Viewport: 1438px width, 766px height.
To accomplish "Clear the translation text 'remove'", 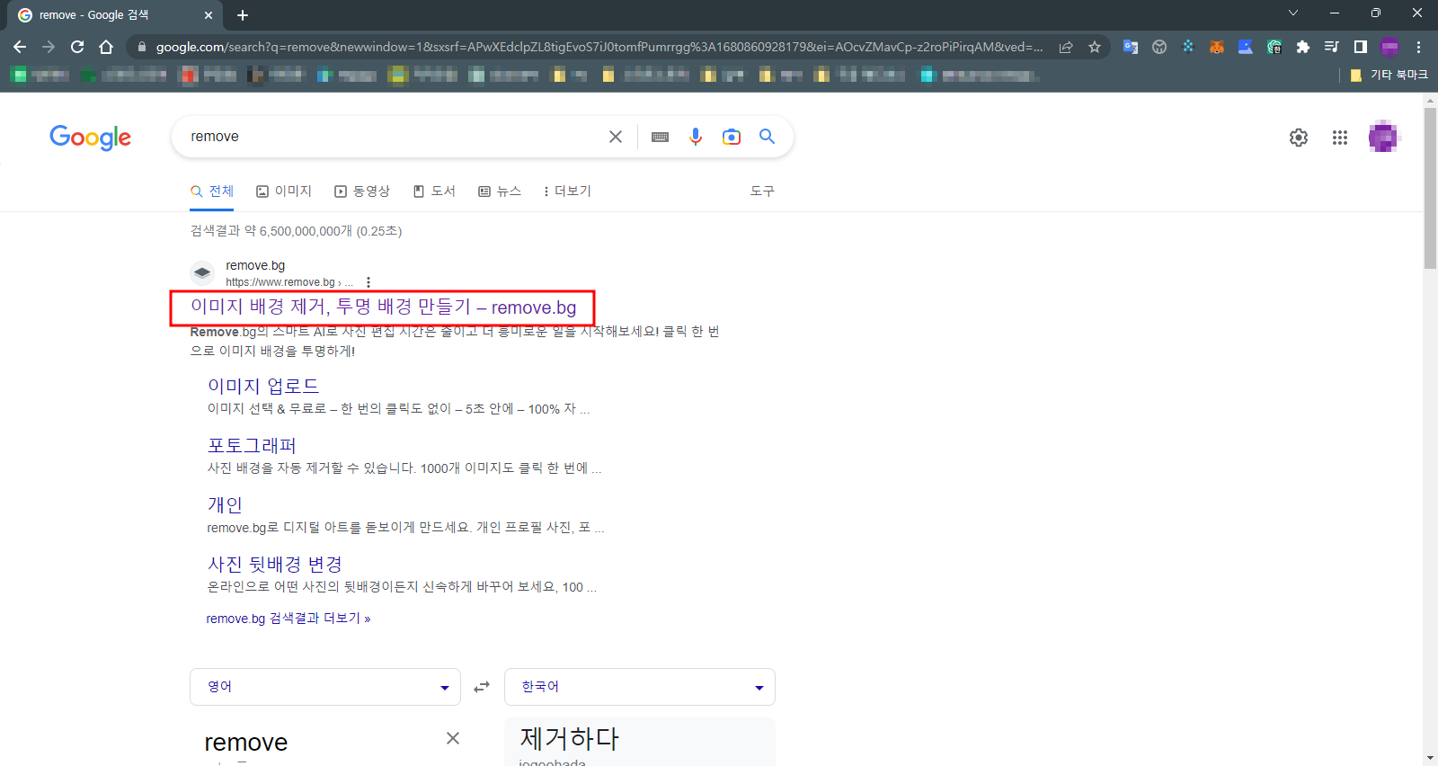I will coord(453,738).
